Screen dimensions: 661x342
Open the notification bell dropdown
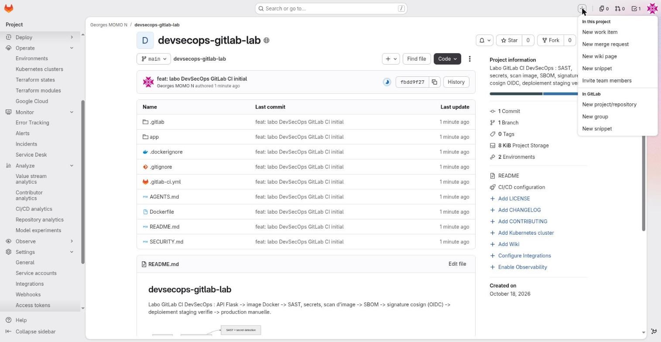pos(485,40)
